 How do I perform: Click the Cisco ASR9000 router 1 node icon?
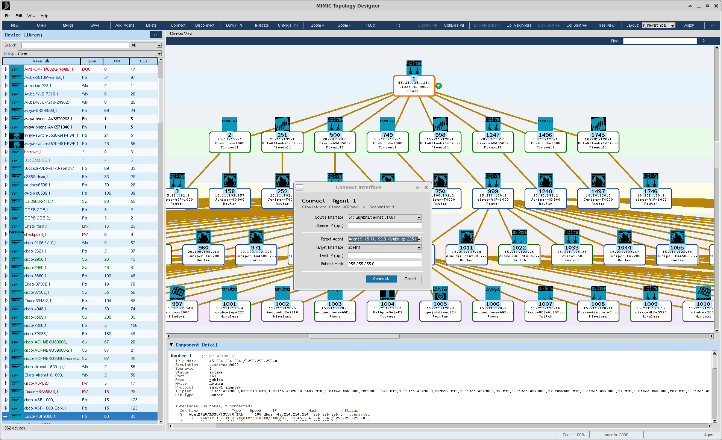[x=414, y=68]
